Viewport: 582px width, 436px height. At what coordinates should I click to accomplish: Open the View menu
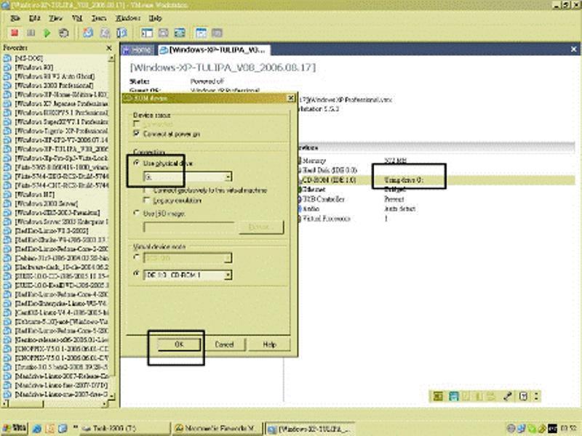tap(56, 18)
